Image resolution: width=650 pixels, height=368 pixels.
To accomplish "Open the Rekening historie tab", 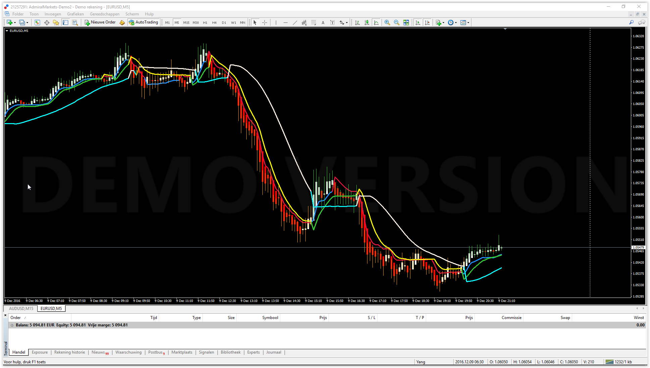I will pos(69,352).
